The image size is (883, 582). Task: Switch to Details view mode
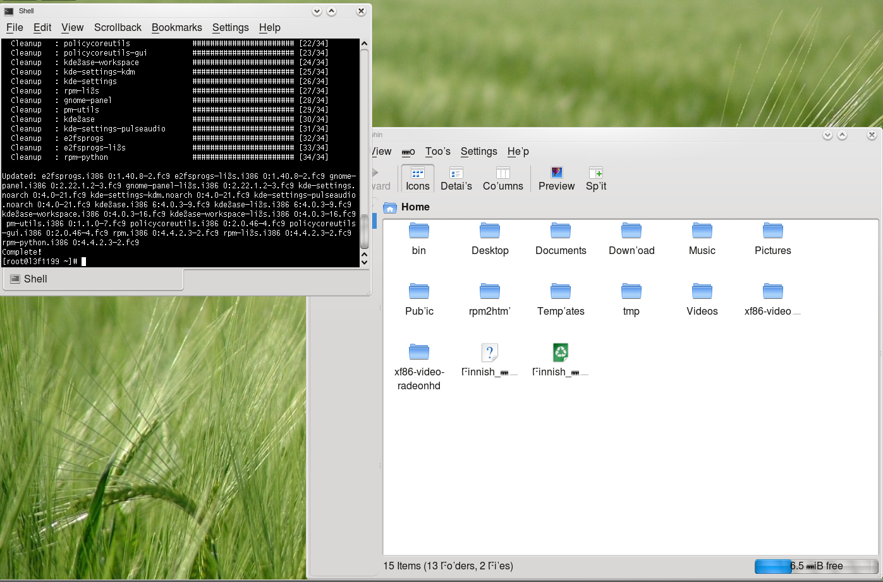tap(456, 178)
